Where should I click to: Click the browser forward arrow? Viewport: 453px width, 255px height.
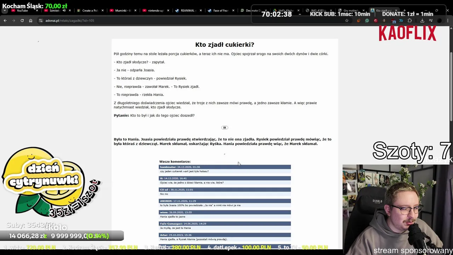(x=13, y=21)
